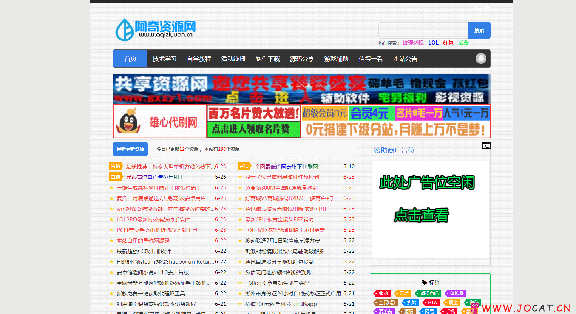Open post 最新CF单板黄金爆头REZ辅助

(x=280, y=220)
